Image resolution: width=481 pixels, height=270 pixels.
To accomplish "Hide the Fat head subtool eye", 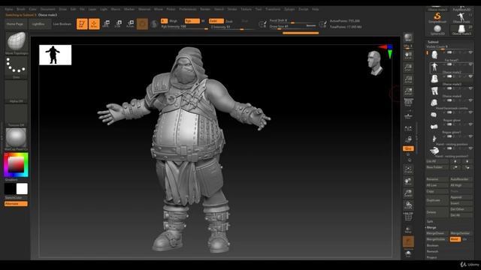I will tap(470, 52).
